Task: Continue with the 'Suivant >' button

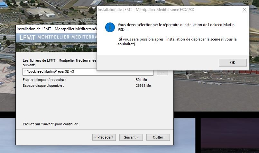Action: click(x=131, y=137)
